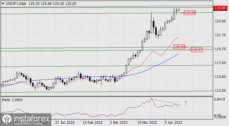
Task: Click the dropdown arrow beside USDJPY,Daily
Action: (3, 3)
